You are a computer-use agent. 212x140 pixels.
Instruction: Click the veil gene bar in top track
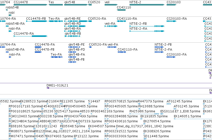tap(111, 5)
